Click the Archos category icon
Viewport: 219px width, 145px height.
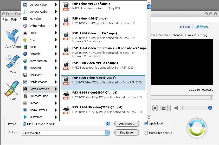coord(25,103)
